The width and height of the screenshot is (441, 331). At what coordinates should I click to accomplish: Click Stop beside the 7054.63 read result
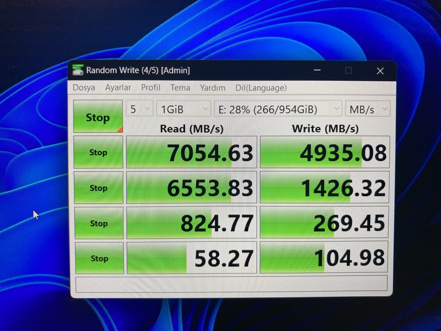pos(98,152)
